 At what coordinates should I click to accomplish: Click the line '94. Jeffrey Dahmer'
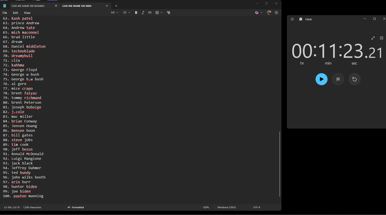[22, 168]
